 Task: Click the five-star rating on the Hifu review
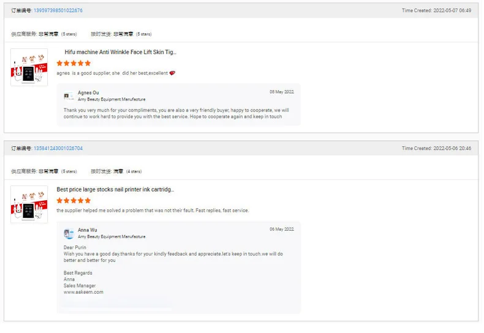point(74,63)
